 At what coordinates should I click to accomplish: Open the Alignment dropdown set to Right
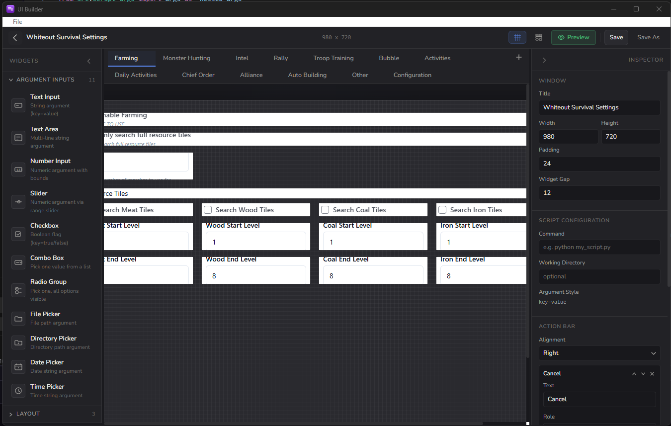pyautogui.click(x=599, y=353)
